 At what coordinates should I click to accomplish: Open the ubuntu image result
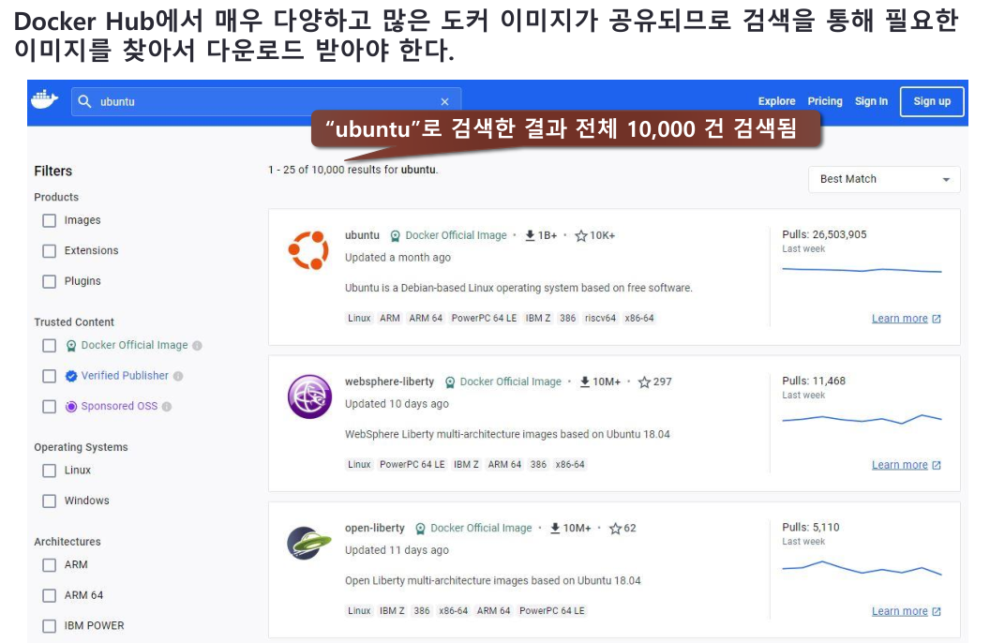[362, 235]
